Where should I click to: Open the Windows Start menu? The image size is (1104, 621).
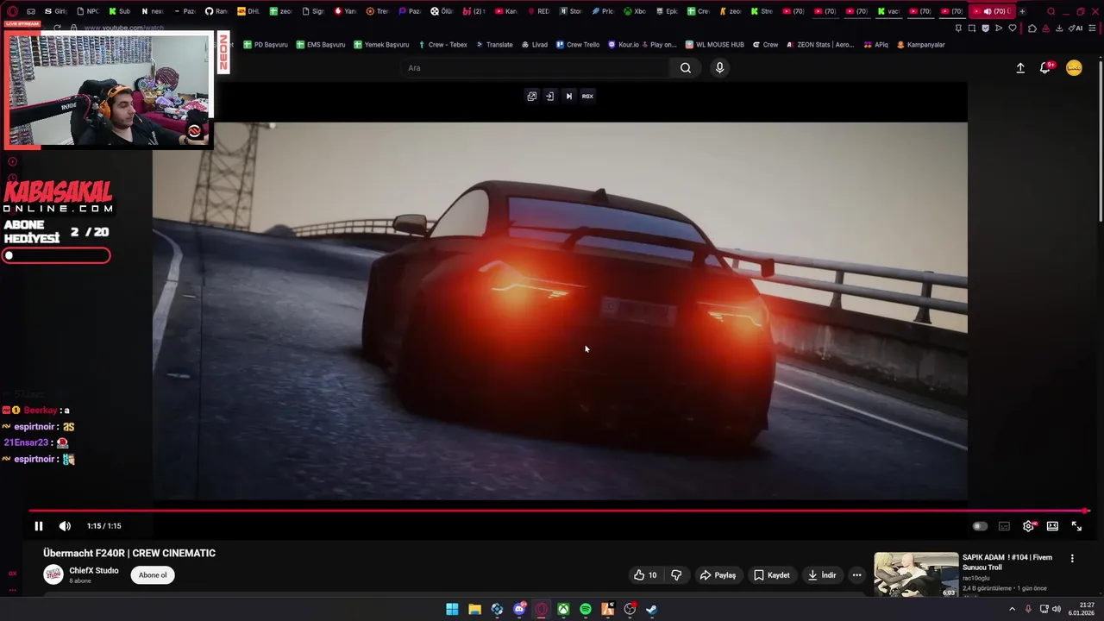[x=452, y=609]
